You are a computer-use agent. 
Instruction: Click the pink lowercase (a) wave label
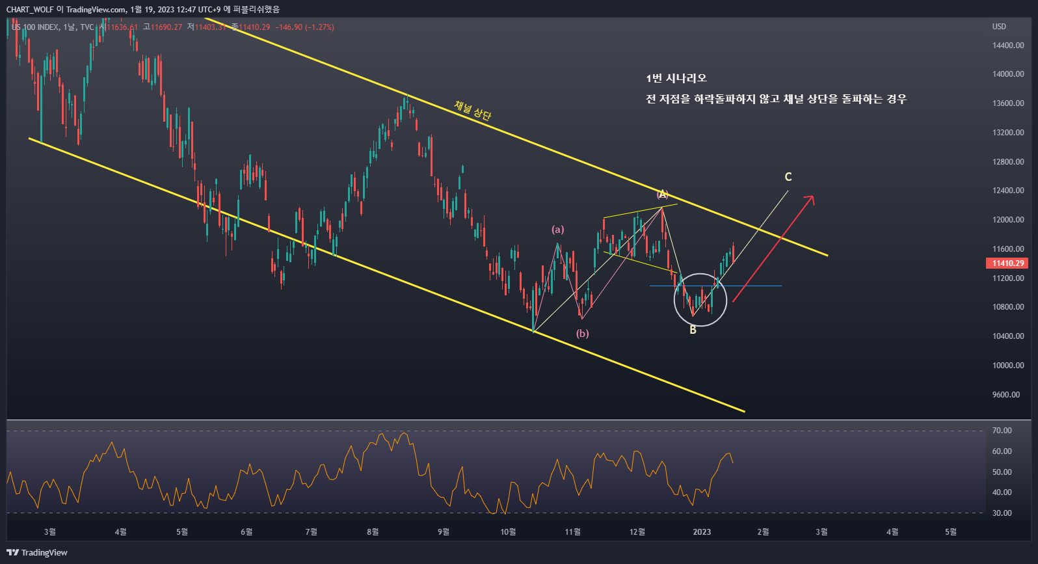[558, 230]
